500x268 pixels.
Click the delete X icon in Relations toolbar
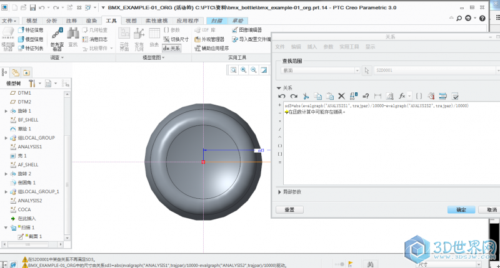coord(341,96)
